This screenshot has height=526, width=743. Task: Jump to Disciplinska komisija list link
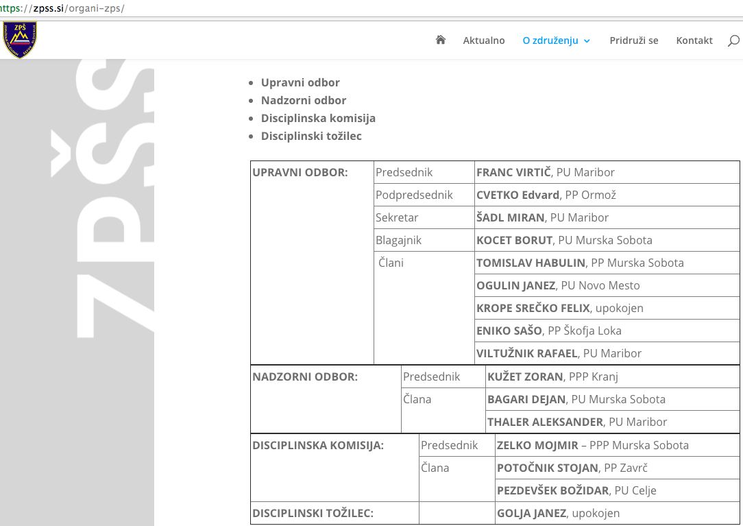[319, 118]
